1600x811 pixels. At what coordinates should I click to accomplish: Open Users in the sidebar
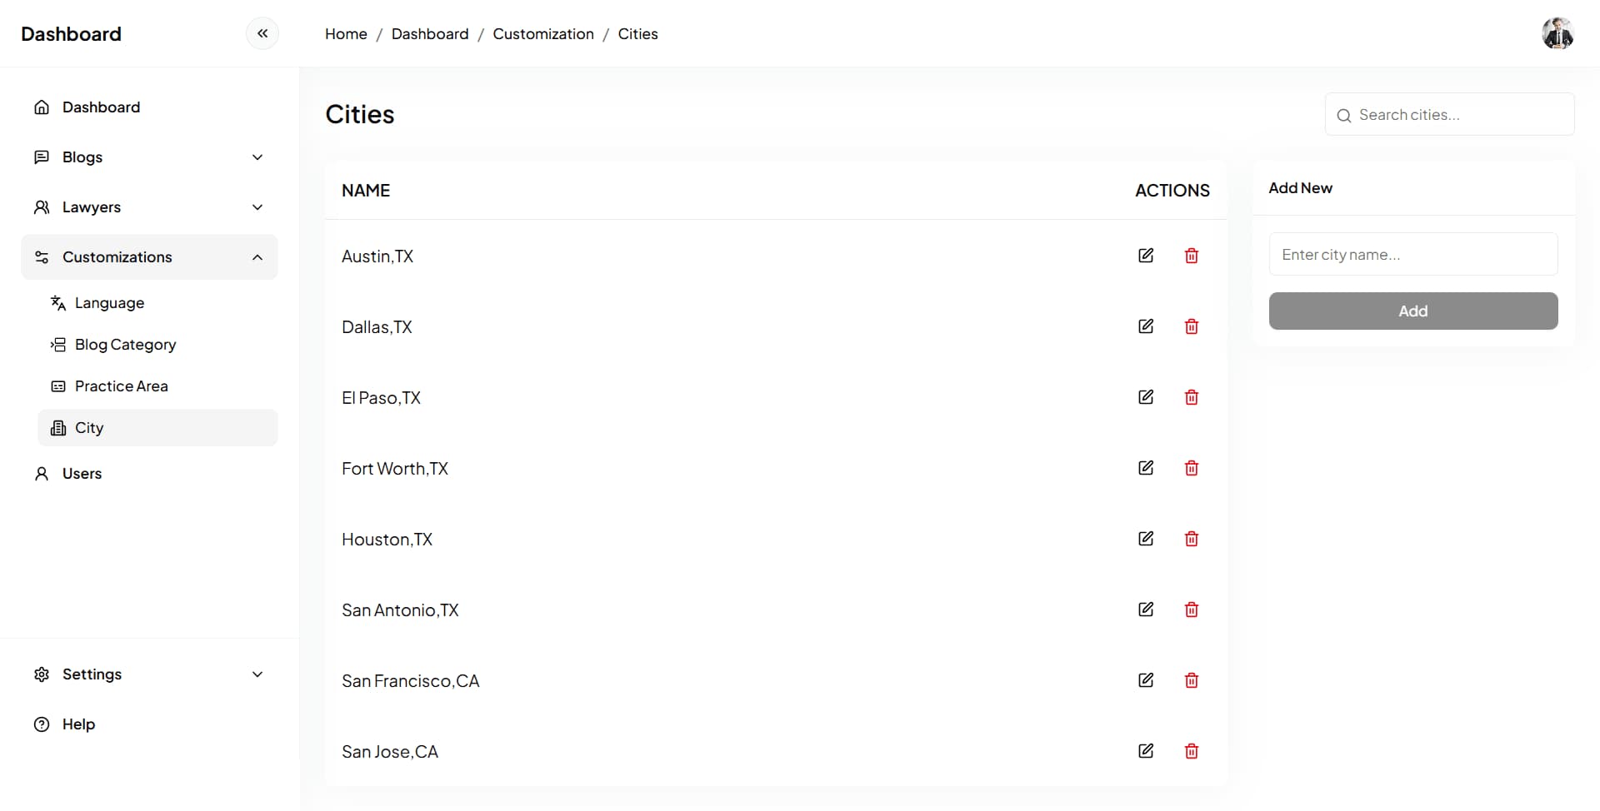[x=149, y=474]
